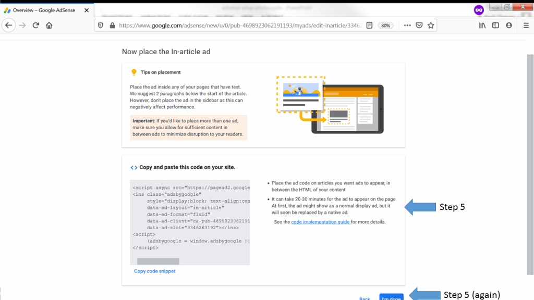Click the Copy code snippet link
Screen dimensions: 534x300
point(154,271)
